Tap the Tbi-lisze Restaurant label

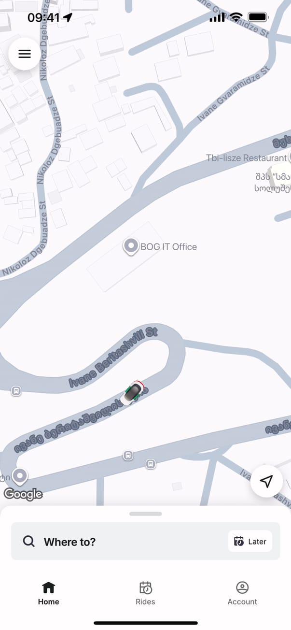[x=246, y=158]
